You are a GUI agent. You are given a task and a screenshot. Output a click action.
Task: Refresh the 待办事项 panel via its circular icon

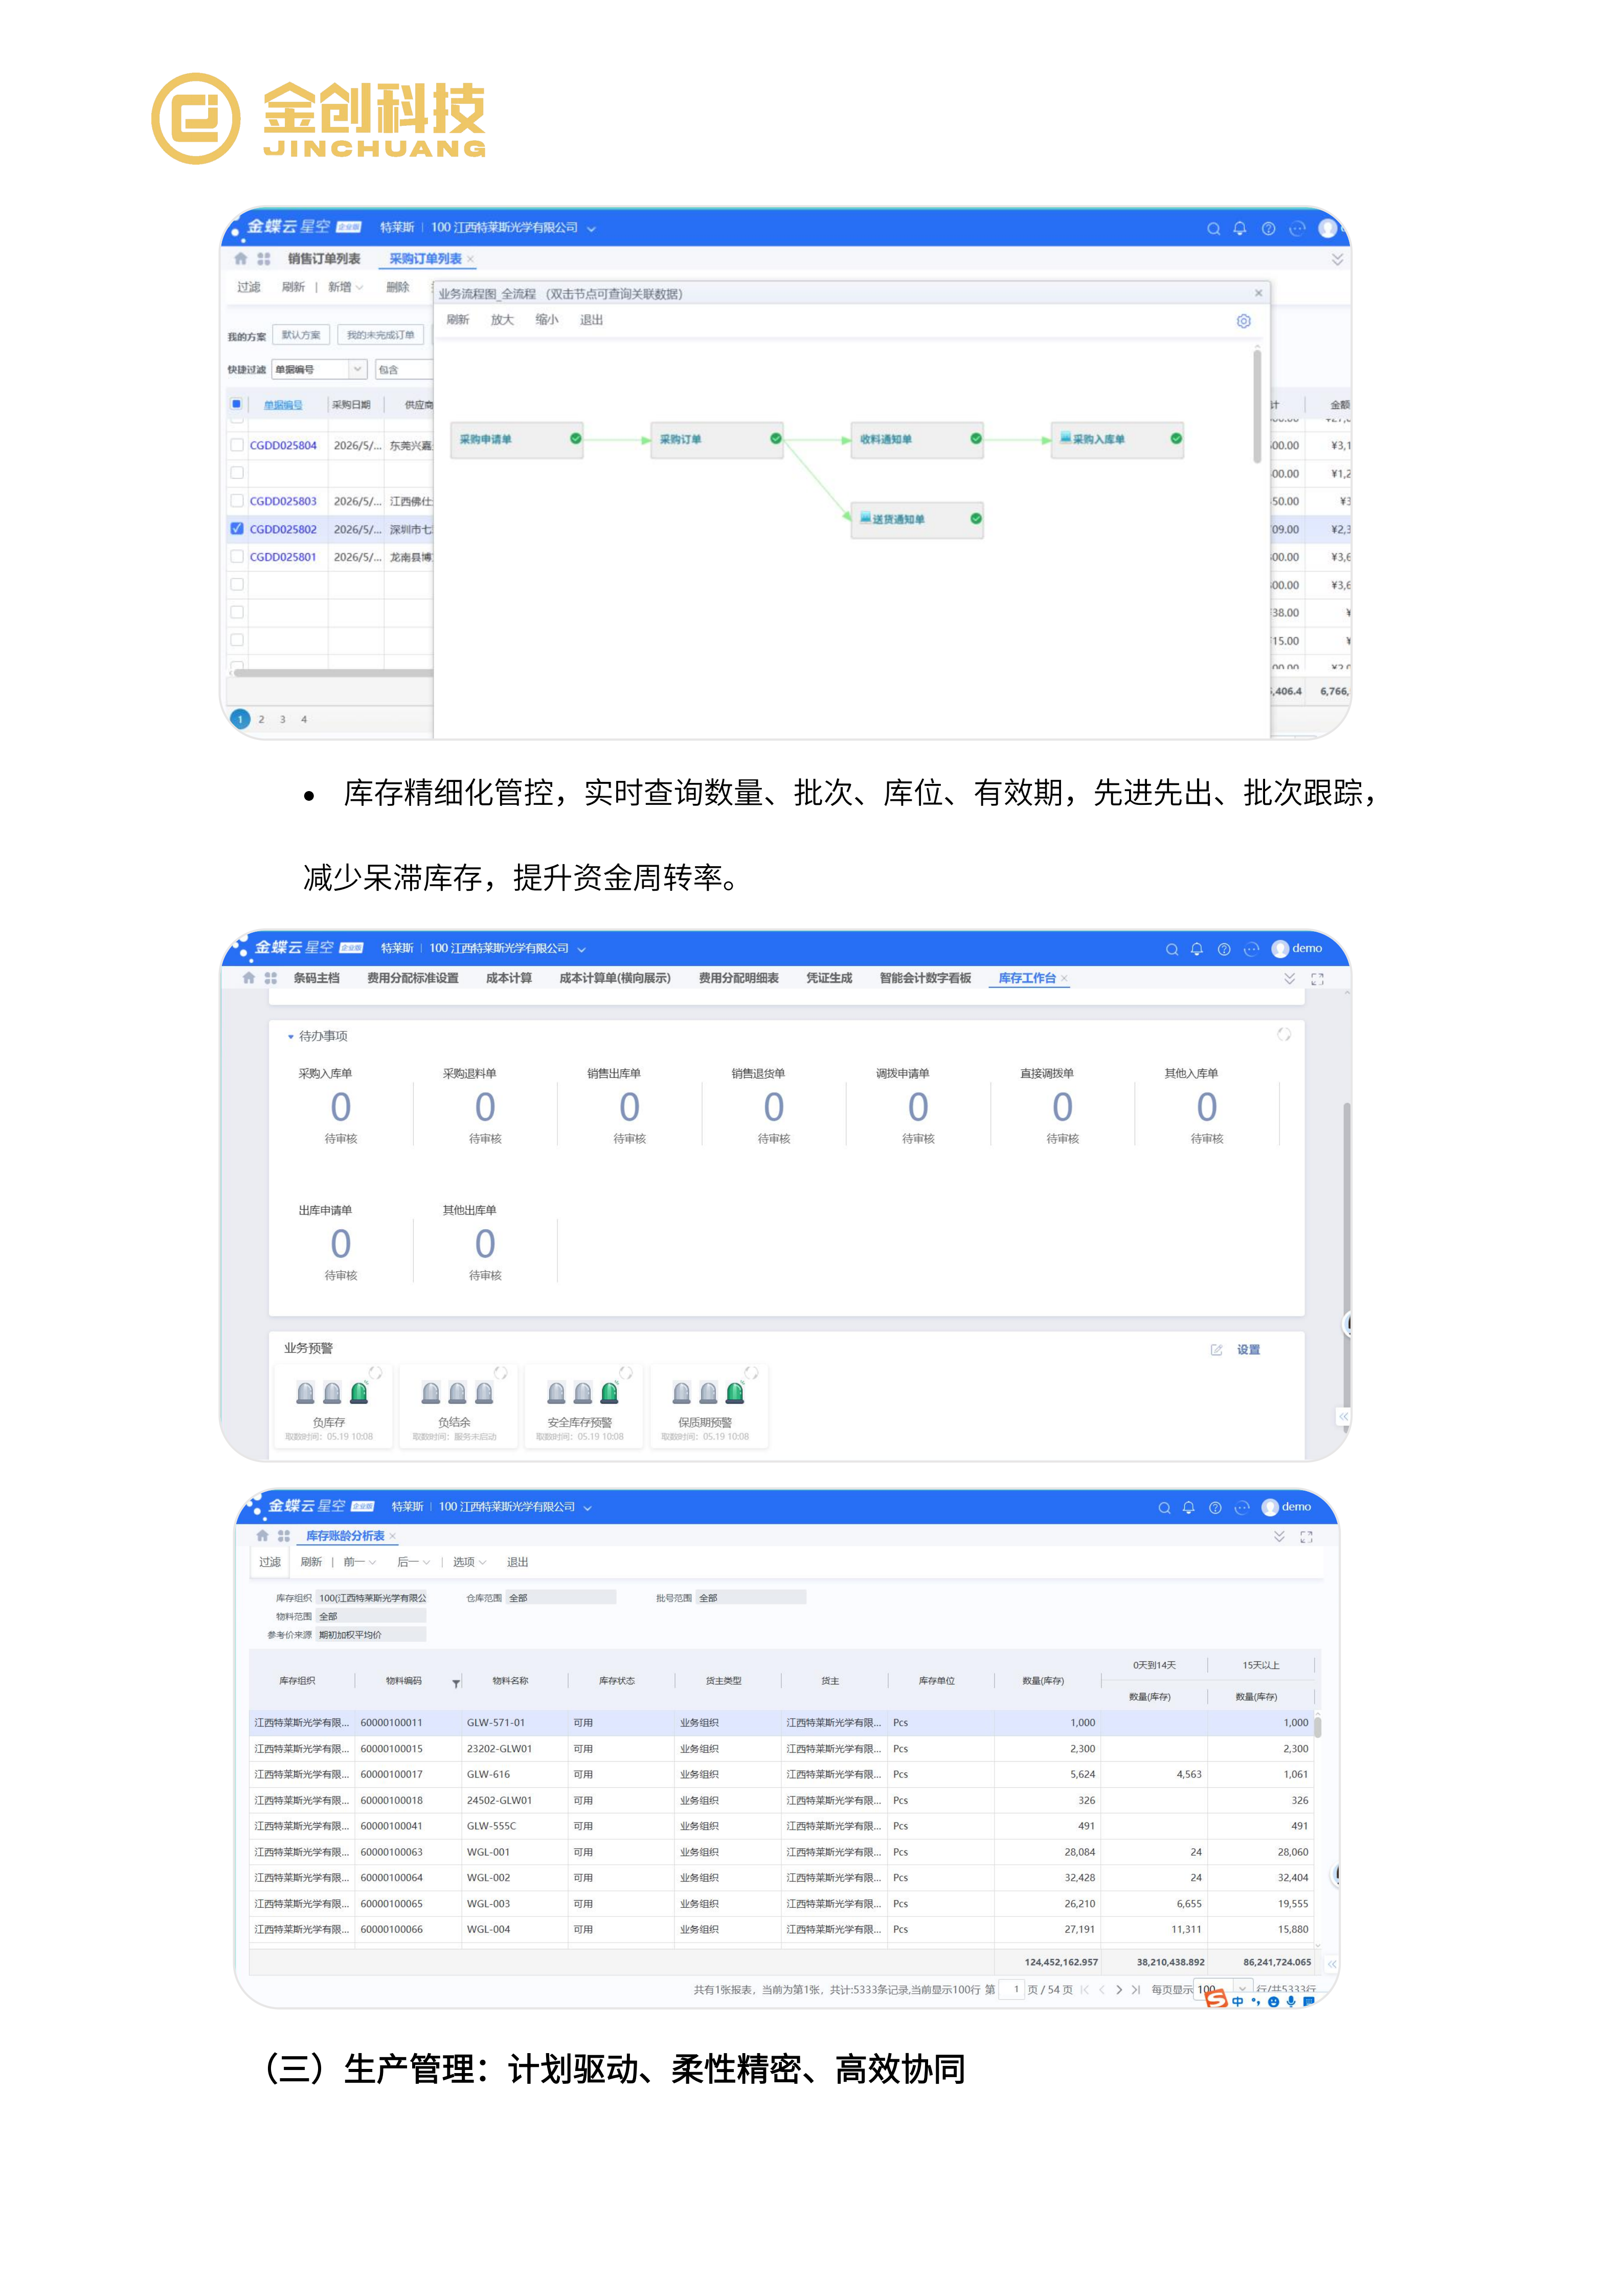point(1284,1035)
